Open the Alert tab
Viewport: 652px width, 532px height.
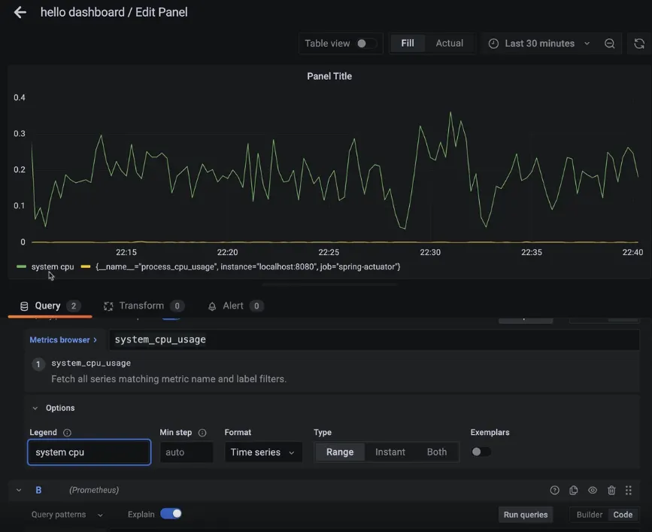pyautogui.click(x=233, y=306)
